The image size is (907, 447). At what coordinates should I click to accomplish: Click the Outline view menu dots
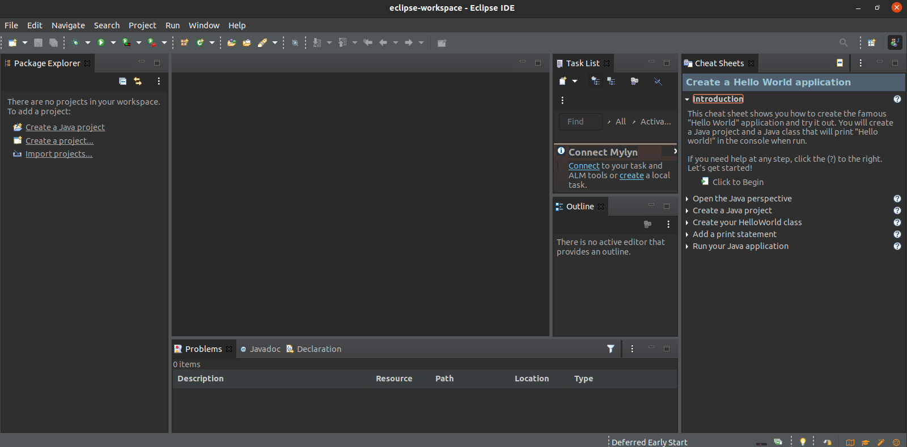(x=668, y=224)
